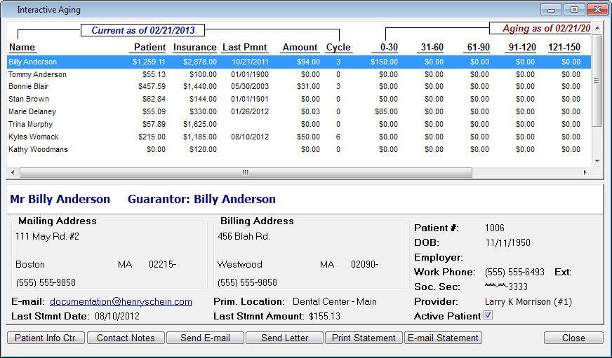This screenshot has width=612, height=358.
Task: Select the Tommy Anderson row
Action: (37, 74)
